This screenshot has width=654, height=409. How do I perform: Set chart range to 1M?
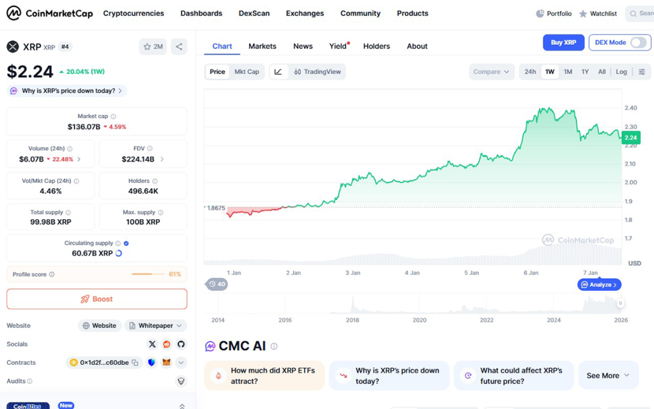click(568, 72)
